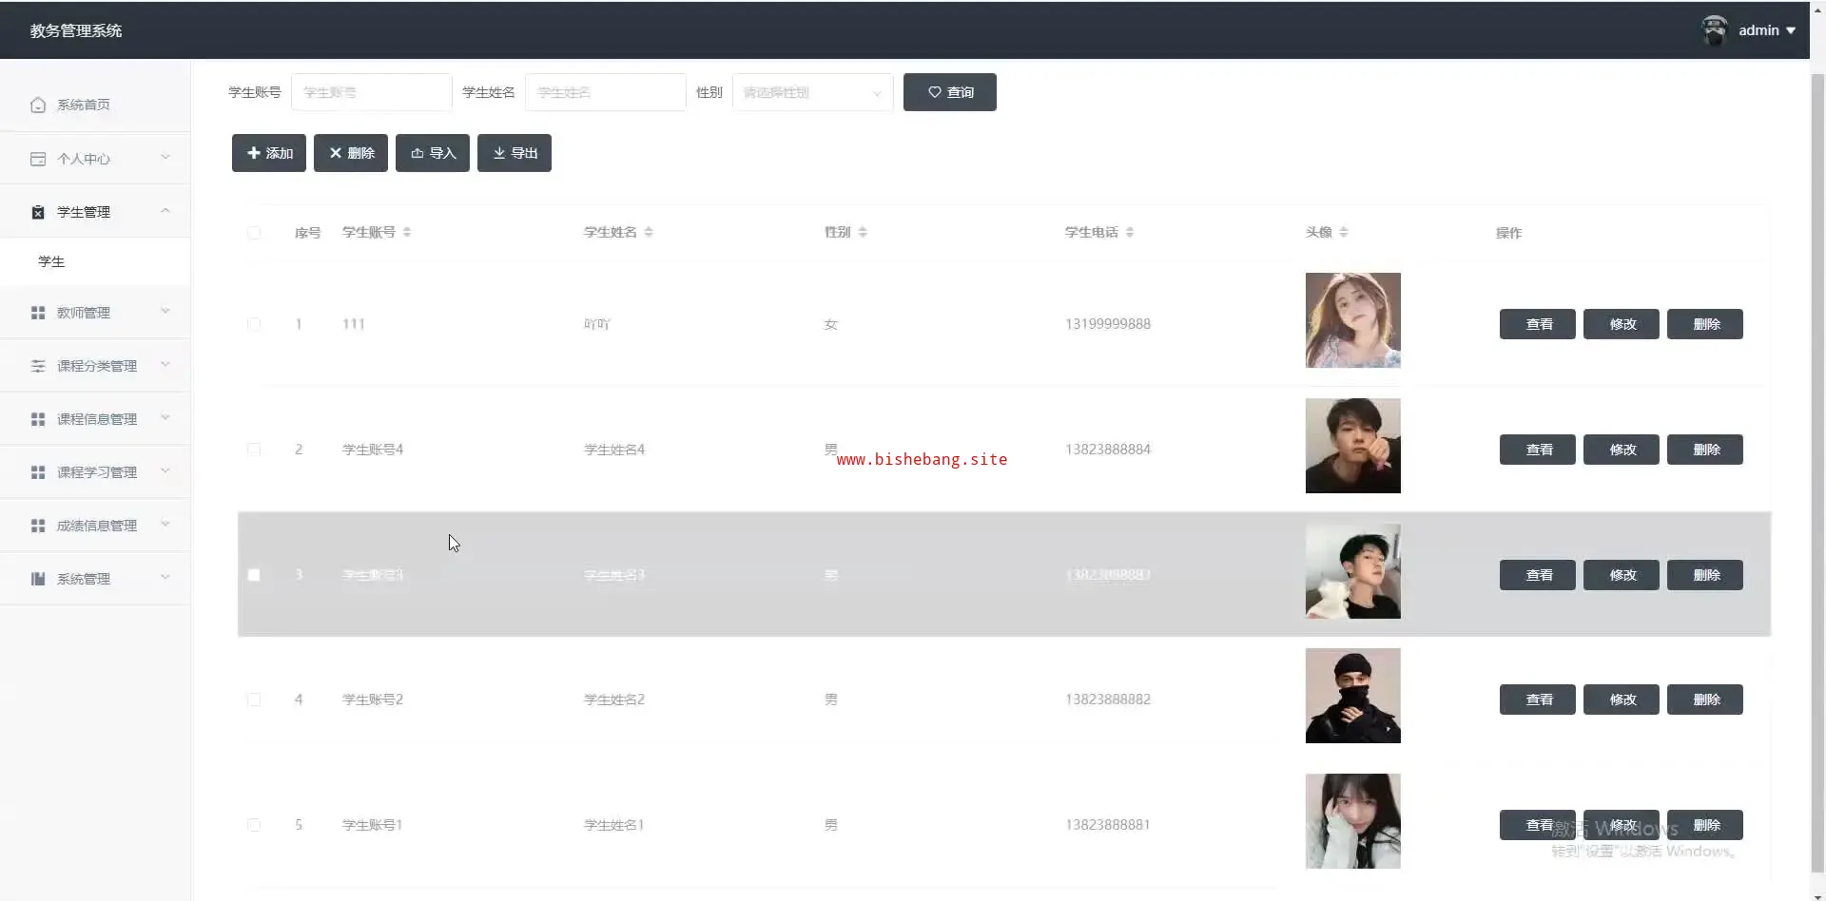This screenshot has width=1826, height=901.
Task: Sort by 性别 column arrows
Action: tap(863, 232)
